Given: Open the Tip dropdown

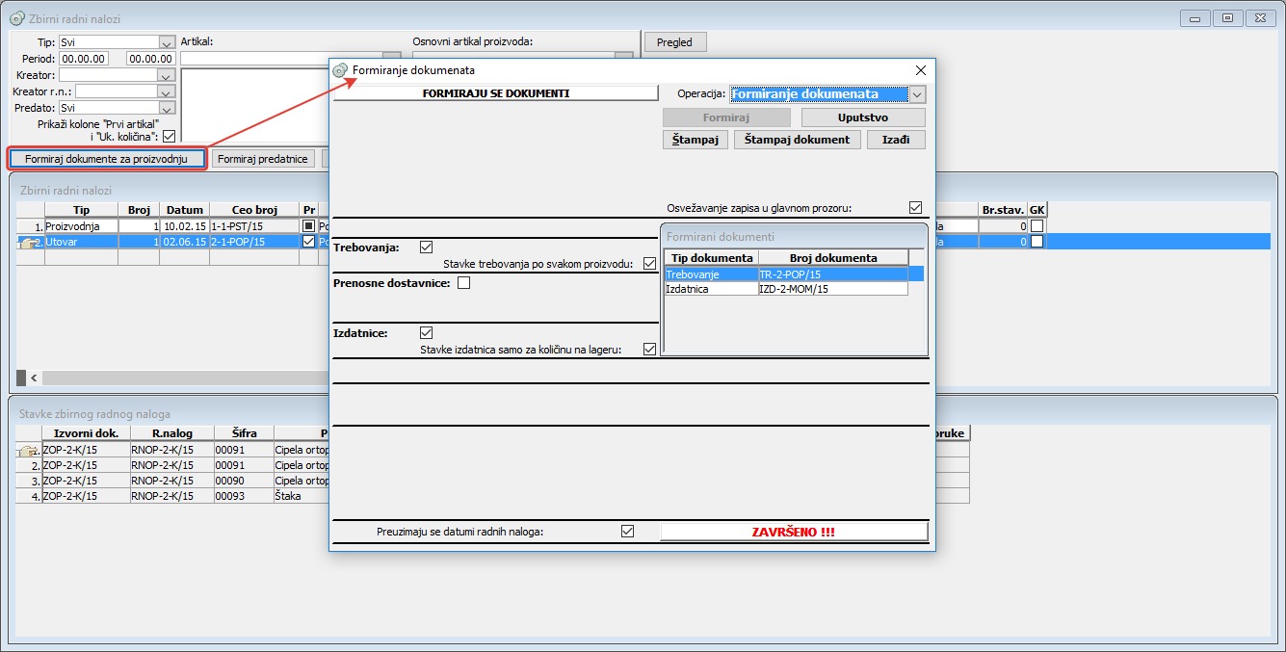Looking at the screenshot, I should coord(166,42).
